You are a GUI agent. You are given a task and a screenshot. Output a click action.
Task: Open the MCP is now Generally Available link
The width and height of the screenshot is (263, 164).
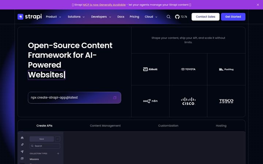104,5
